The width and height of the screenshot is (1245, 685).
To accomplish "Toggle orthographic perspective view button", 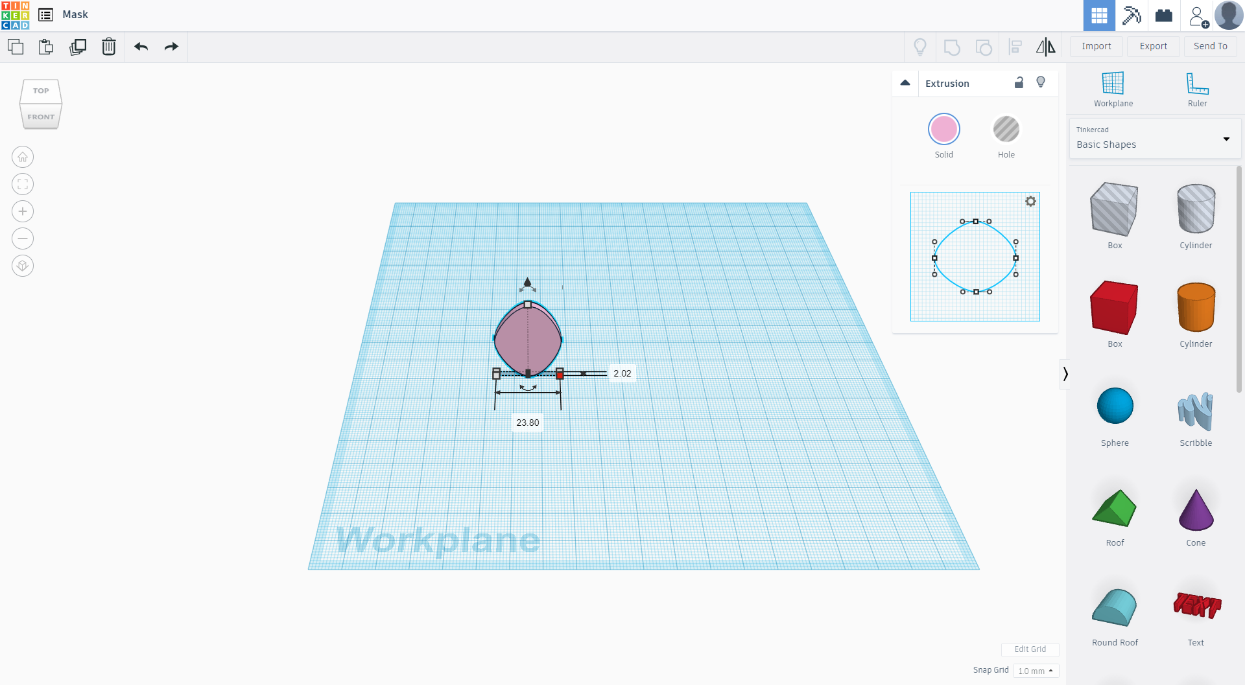I will click(23, 266).
